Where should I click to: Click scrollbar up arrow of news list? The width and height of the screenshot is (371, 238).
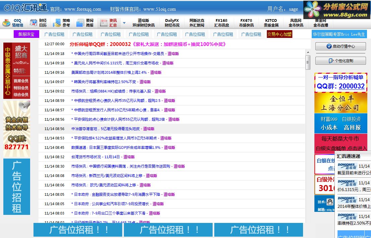coord(308,52)
